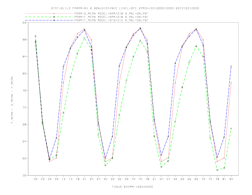
Task: Click x-axis forecast hour label 81
Action: pyautogui.click(x=224, y=179)
